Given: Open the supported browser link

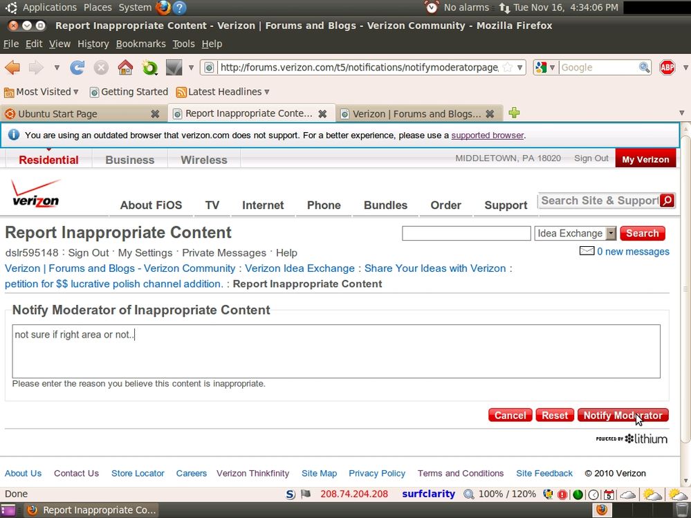Looking at the screenshot, I should click(488, 136).
